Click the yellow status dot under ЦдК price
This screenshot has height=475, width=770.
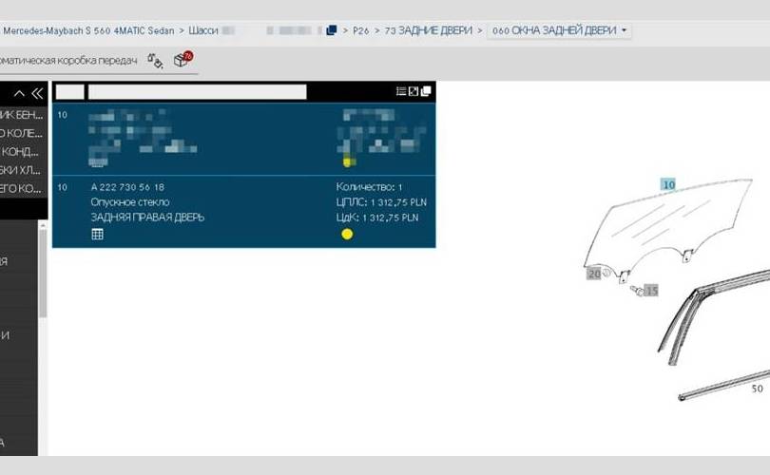(347, 234)
